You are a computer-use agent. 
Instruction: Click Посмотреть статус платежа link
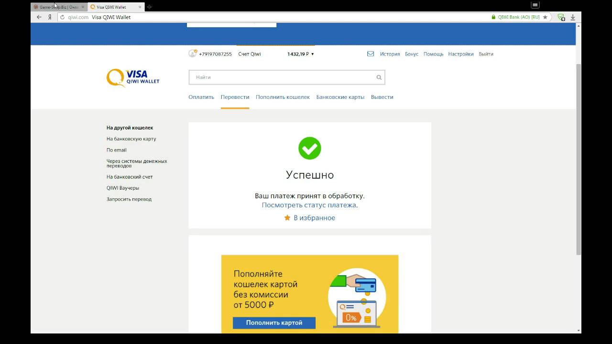pyautogui.click(x=309, y=205)
